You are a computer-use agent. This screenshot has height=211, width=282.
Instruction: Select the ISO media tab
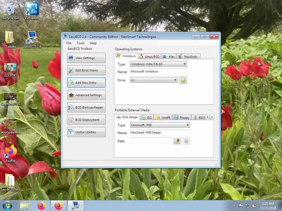click(147, 118)
